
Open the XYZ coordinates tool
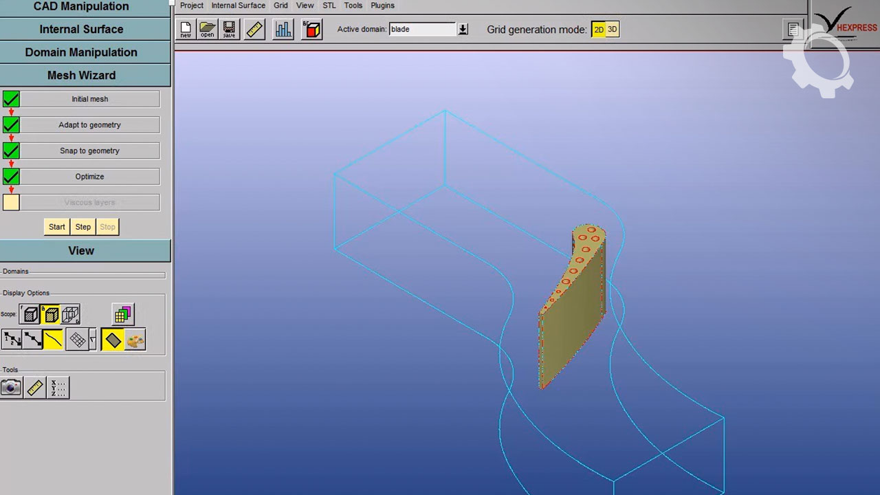click(x=58, y=388)
